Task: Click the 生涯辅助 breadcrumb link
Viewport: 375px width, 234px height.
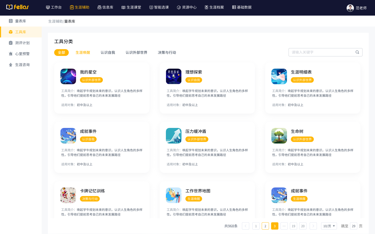Action: pos(55,21)
